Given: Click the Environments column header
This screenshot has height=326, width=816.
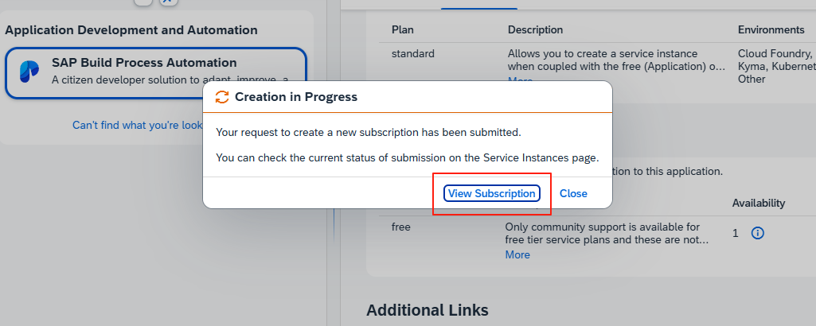Looking at the screenshot, I should tap(771, 30).
